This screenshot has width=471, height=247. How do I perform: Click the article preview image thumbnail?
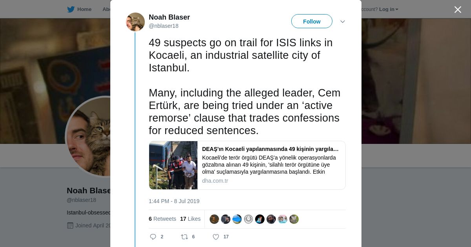pos(173,165)
